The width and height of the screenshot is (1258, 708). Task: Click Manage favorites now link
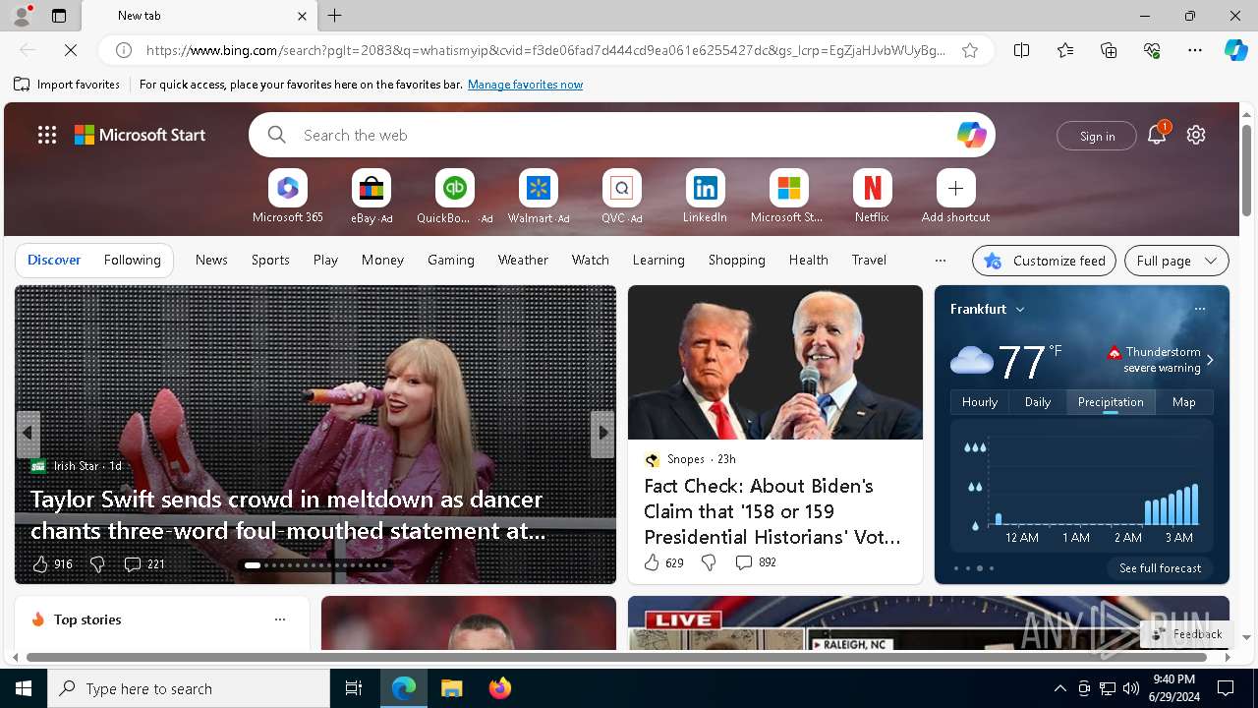coord(525,85)
